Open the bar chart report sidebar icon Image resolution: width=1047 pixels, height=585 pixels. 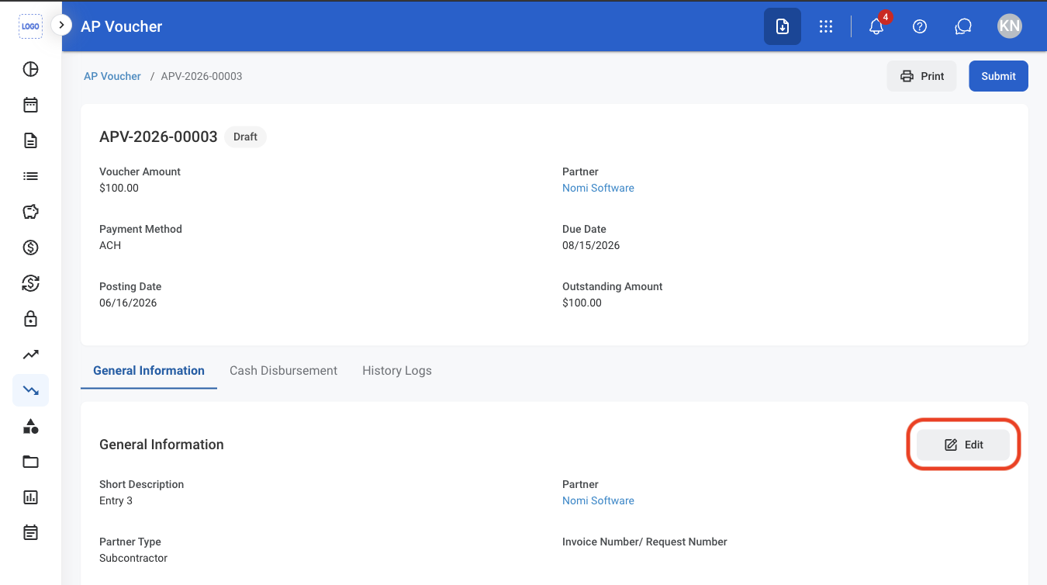tap(30, 497)
